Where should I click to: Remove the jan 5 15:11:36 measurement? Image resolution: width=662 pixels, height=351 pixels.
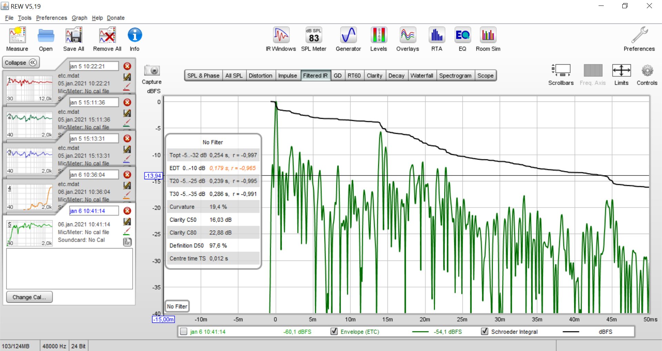point(127,102)
